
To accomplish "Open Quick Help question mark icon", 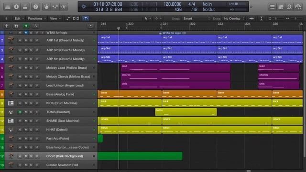I will (35, 7).
